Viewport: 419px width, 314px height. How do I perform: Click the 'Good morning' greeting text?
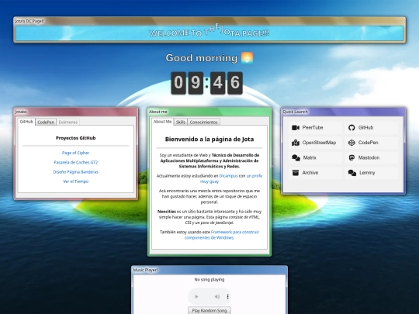202,58
